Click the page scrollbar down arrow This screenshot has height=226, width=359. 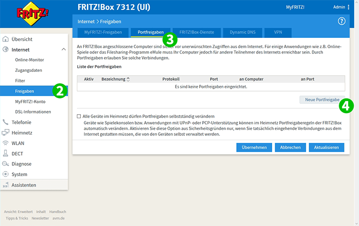(357, 224)
